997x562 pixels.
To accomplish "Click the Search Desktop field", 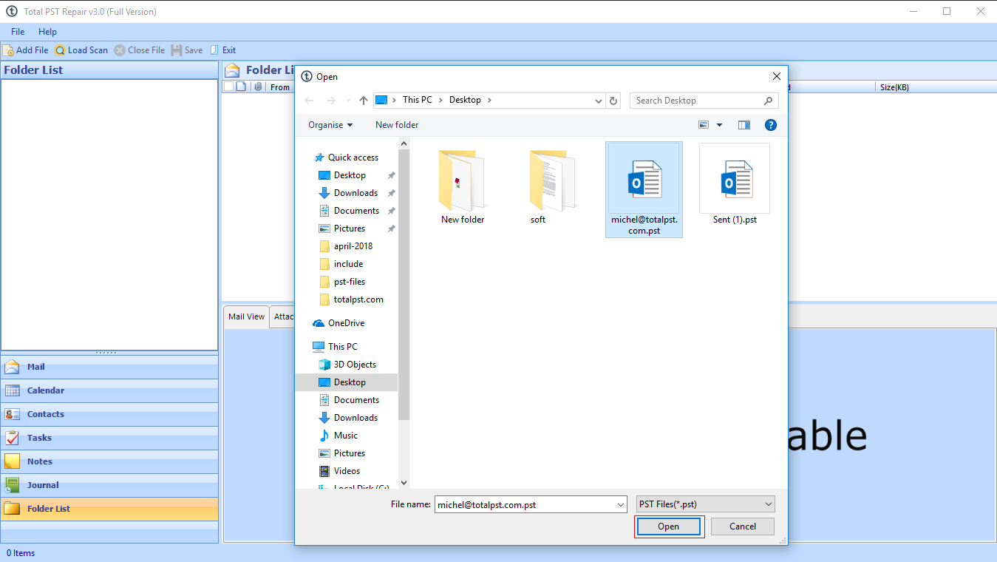I will [x=704, y=101].
